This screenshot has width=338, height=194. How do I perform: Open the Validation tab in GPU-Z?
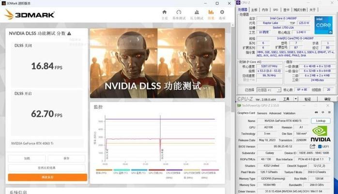click(x=289, y=113)
